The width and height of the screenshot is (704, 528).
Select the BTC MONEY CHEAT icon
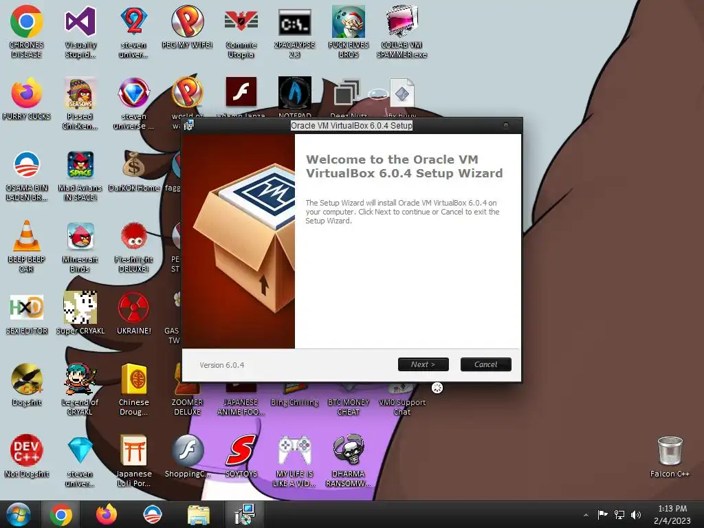coord(348,399)
